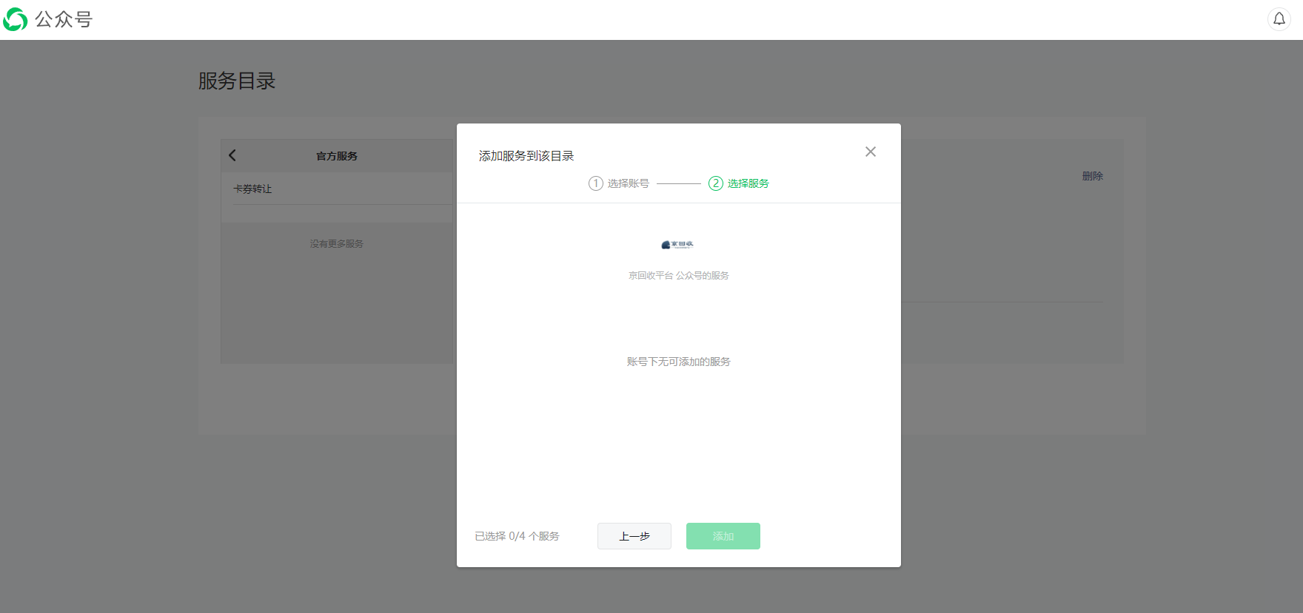Select the 卡券转让 service row
Viewport: 1303px width, 613px height.
337,189
